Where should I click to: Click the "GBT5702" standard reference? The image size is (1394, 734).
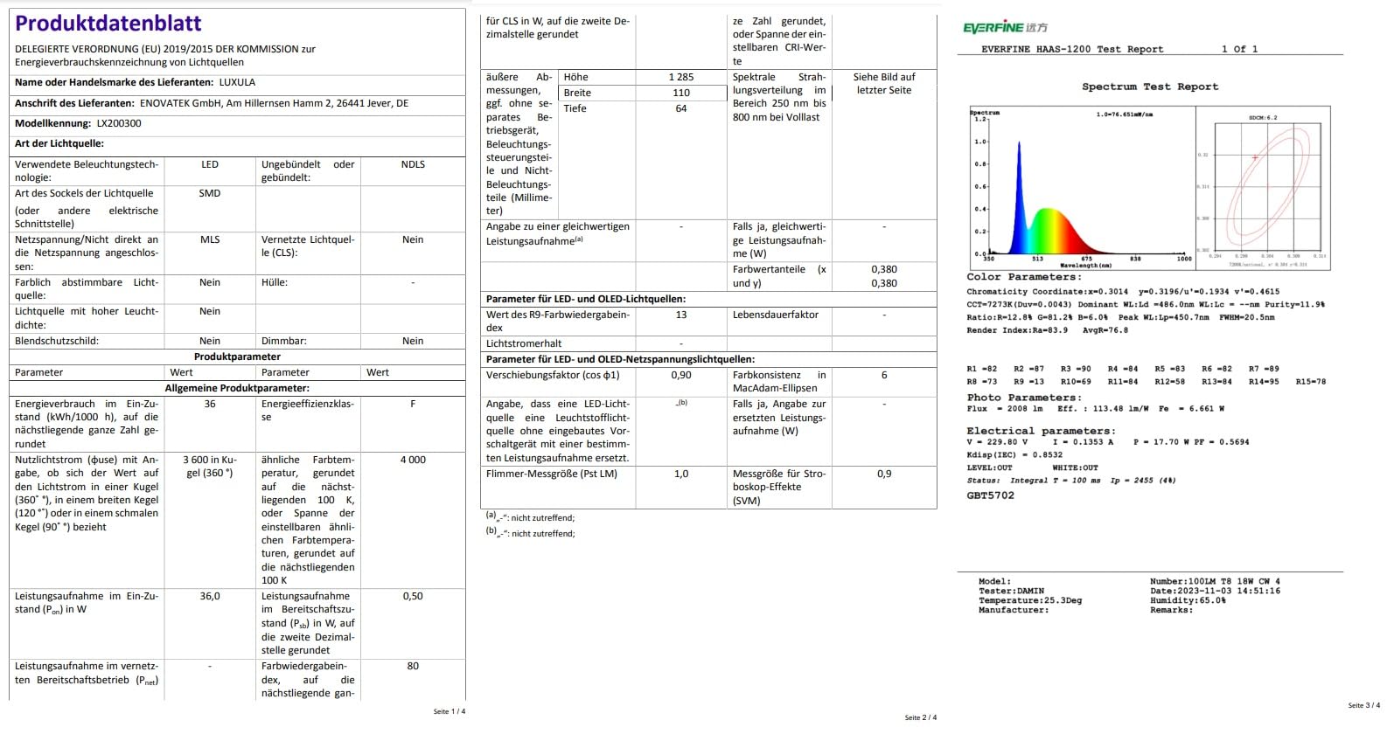tap(991, 495)
